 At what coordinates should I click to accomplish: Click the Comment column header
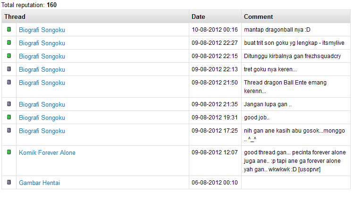(x=259, y=17)
